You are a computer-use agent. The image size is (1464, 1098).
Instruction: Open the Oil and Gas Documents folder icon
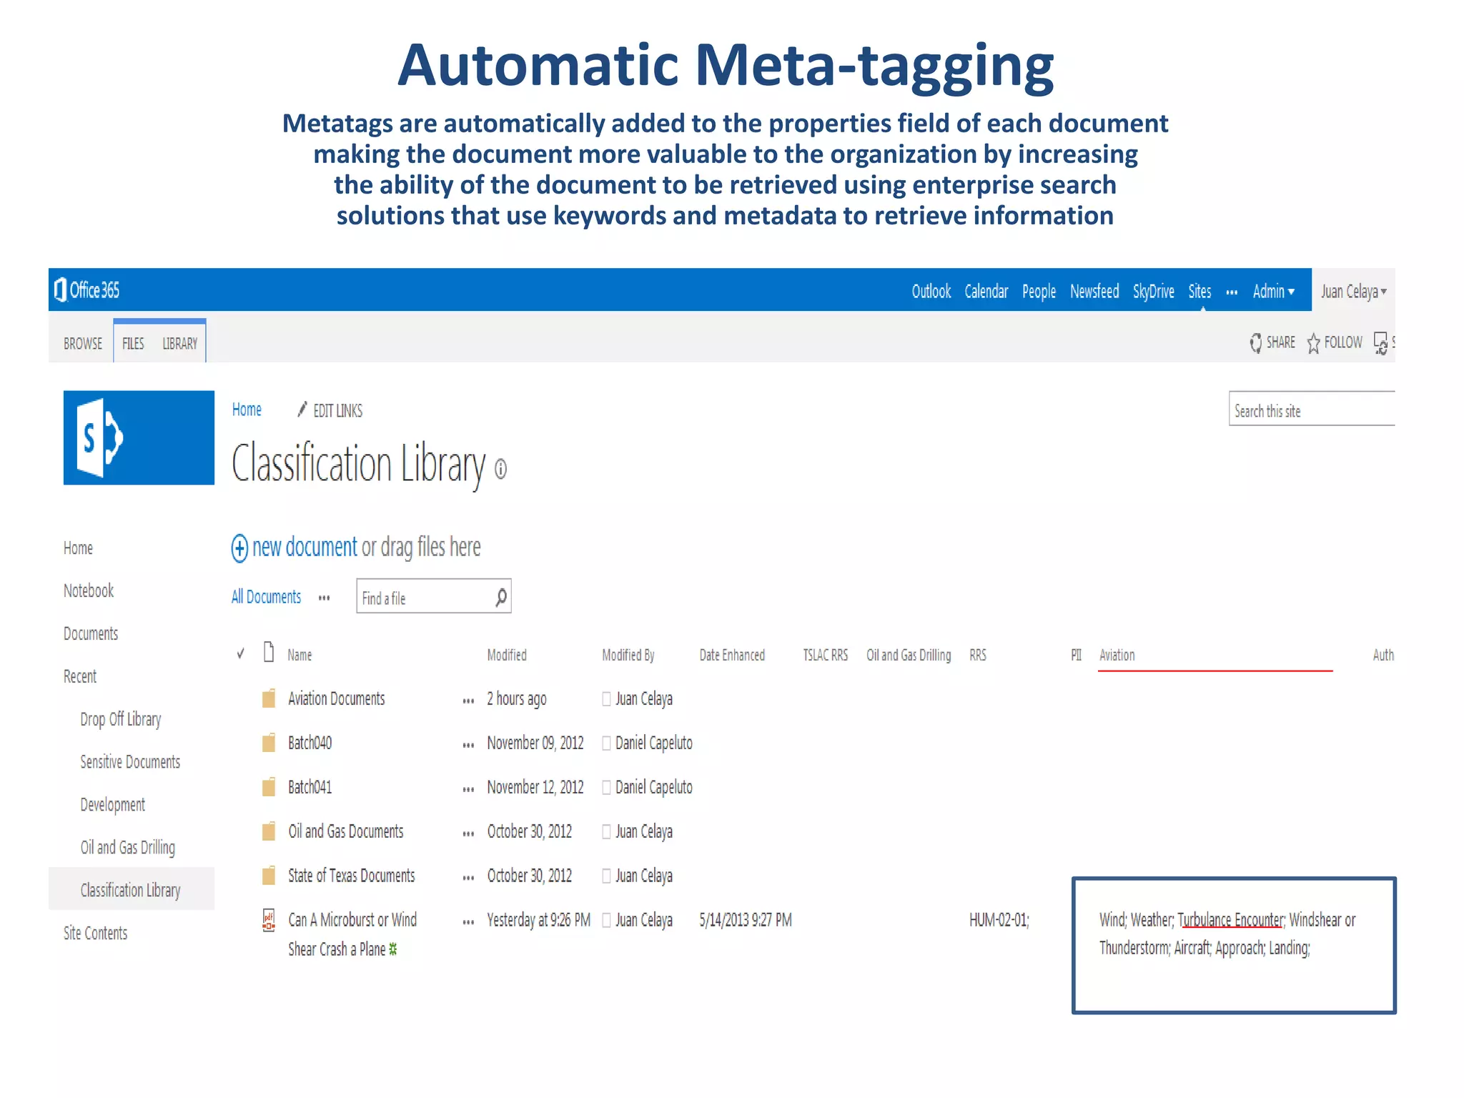(x=269, y=831)
